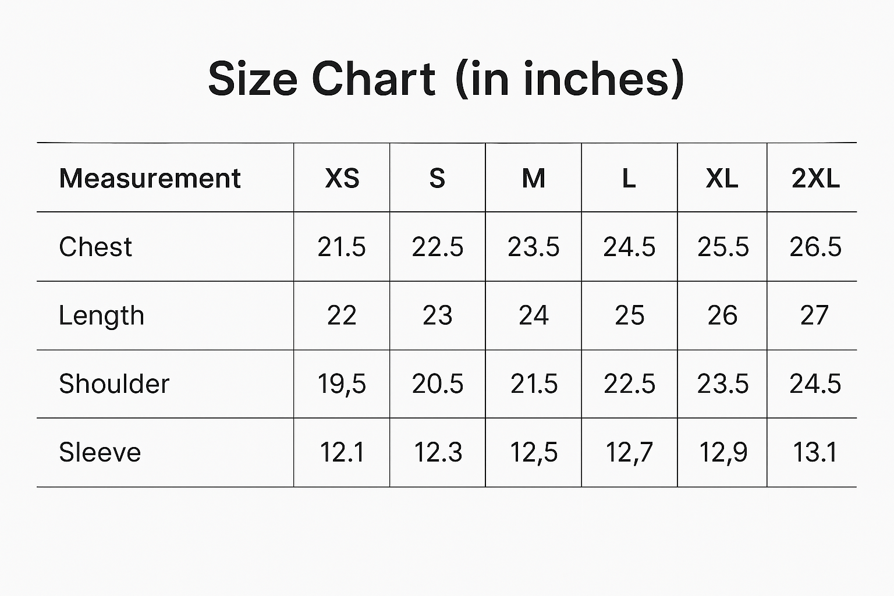
Task: Select the Measurement column header
Action: click(150, 178)
